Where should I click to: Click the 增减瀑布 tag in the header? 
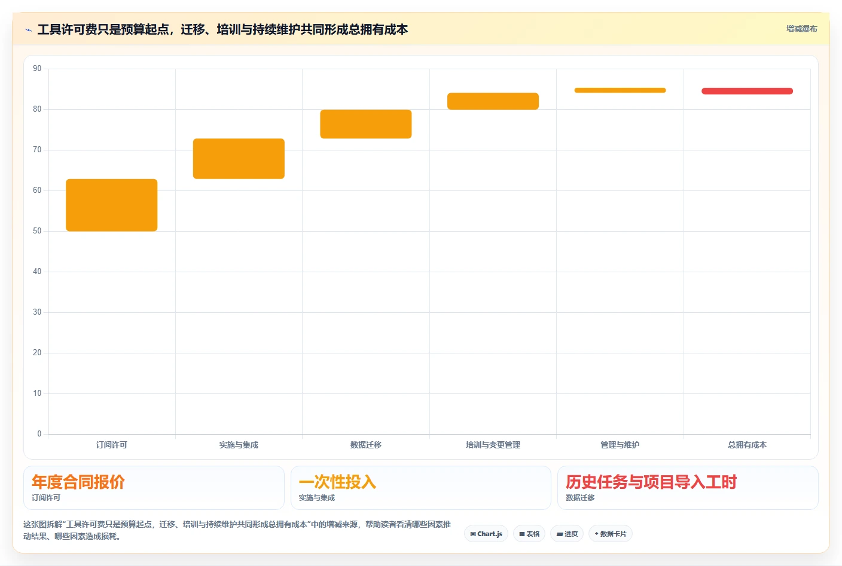click(801, 29)
